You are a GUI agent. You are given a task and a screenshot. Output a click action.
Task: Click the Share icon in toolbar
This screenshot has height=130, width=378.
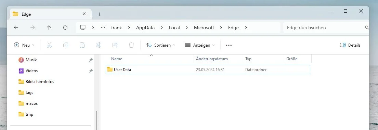pyautogui.click(x=115, y=45)
